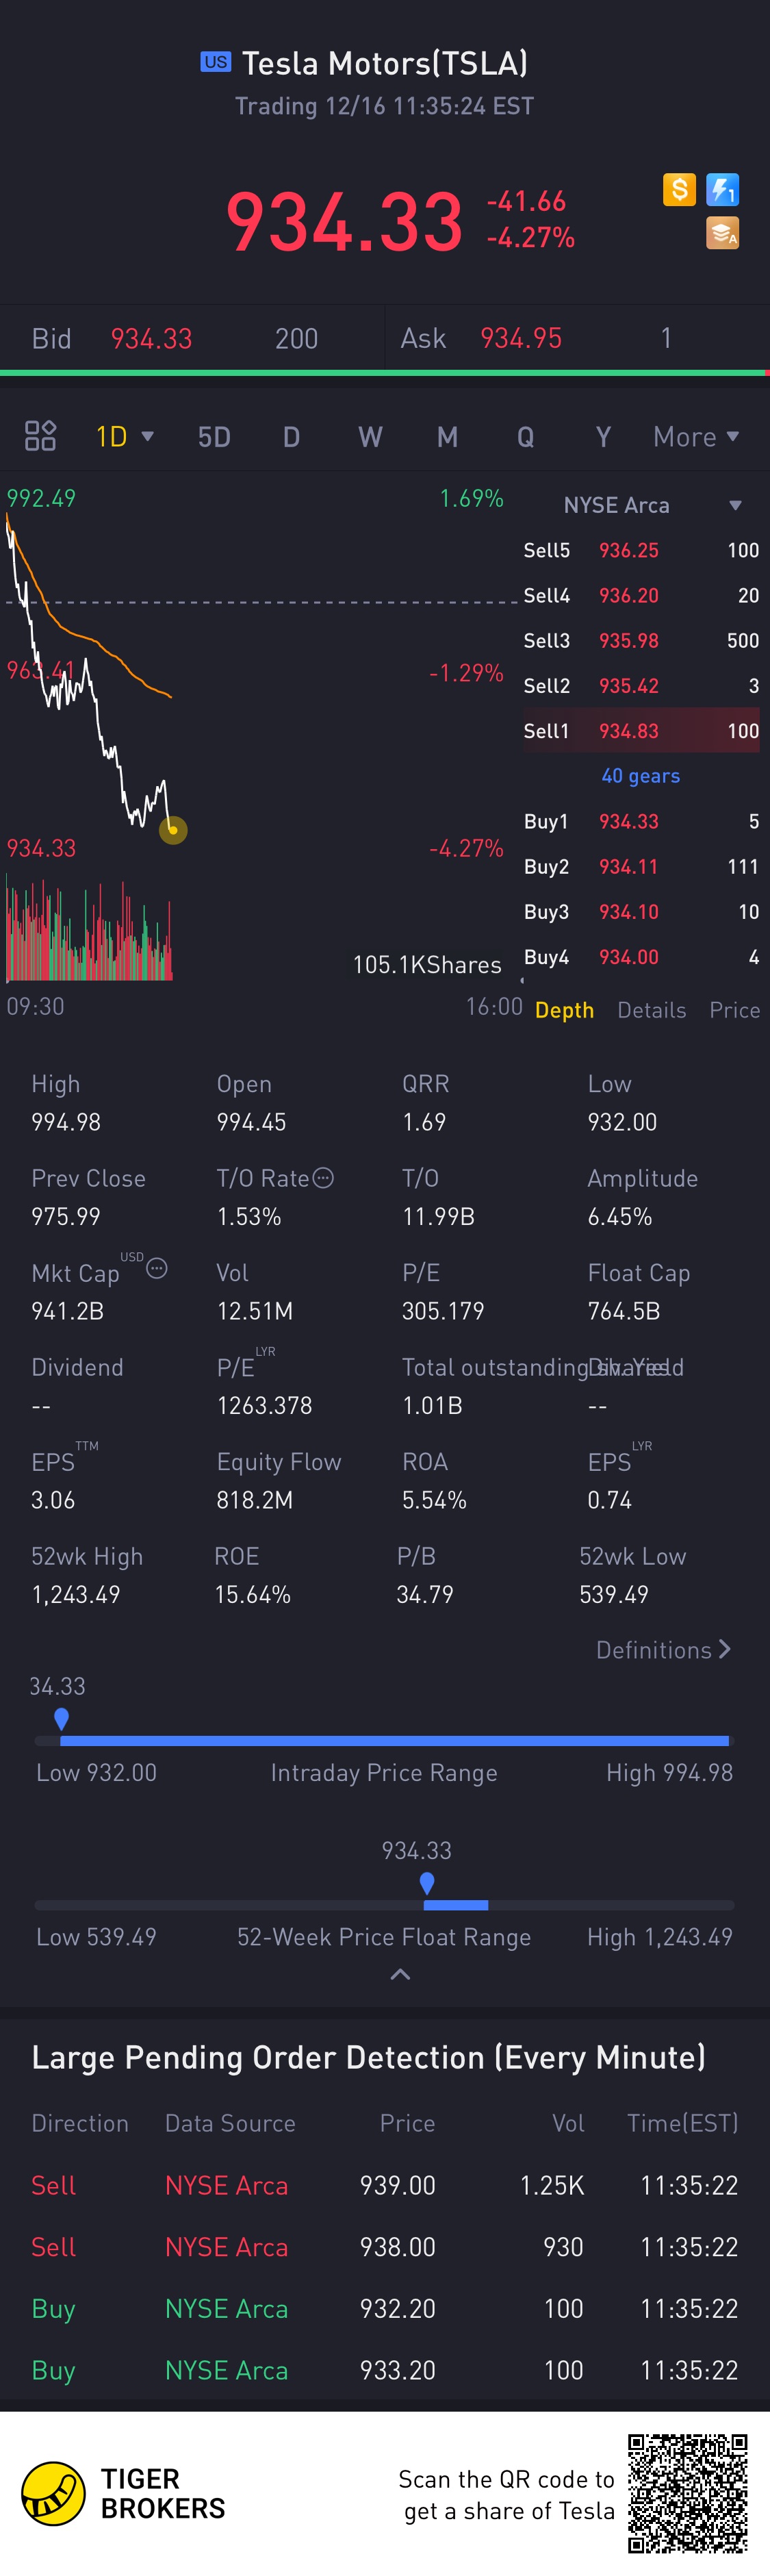This screenshot has width=770, height=2576.
Task: Tap the Sell order at 938.00
Action: [385, 2247]
